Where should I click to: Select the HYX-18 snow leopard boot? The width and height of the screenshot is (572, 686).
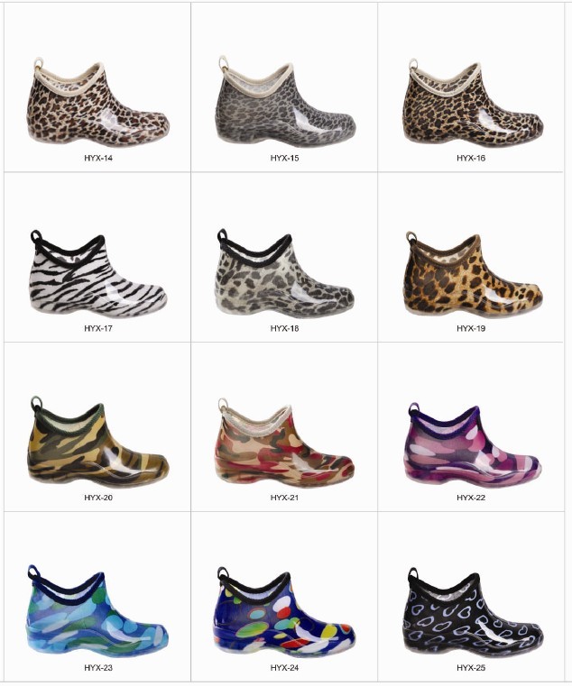[x=285, y=272]
